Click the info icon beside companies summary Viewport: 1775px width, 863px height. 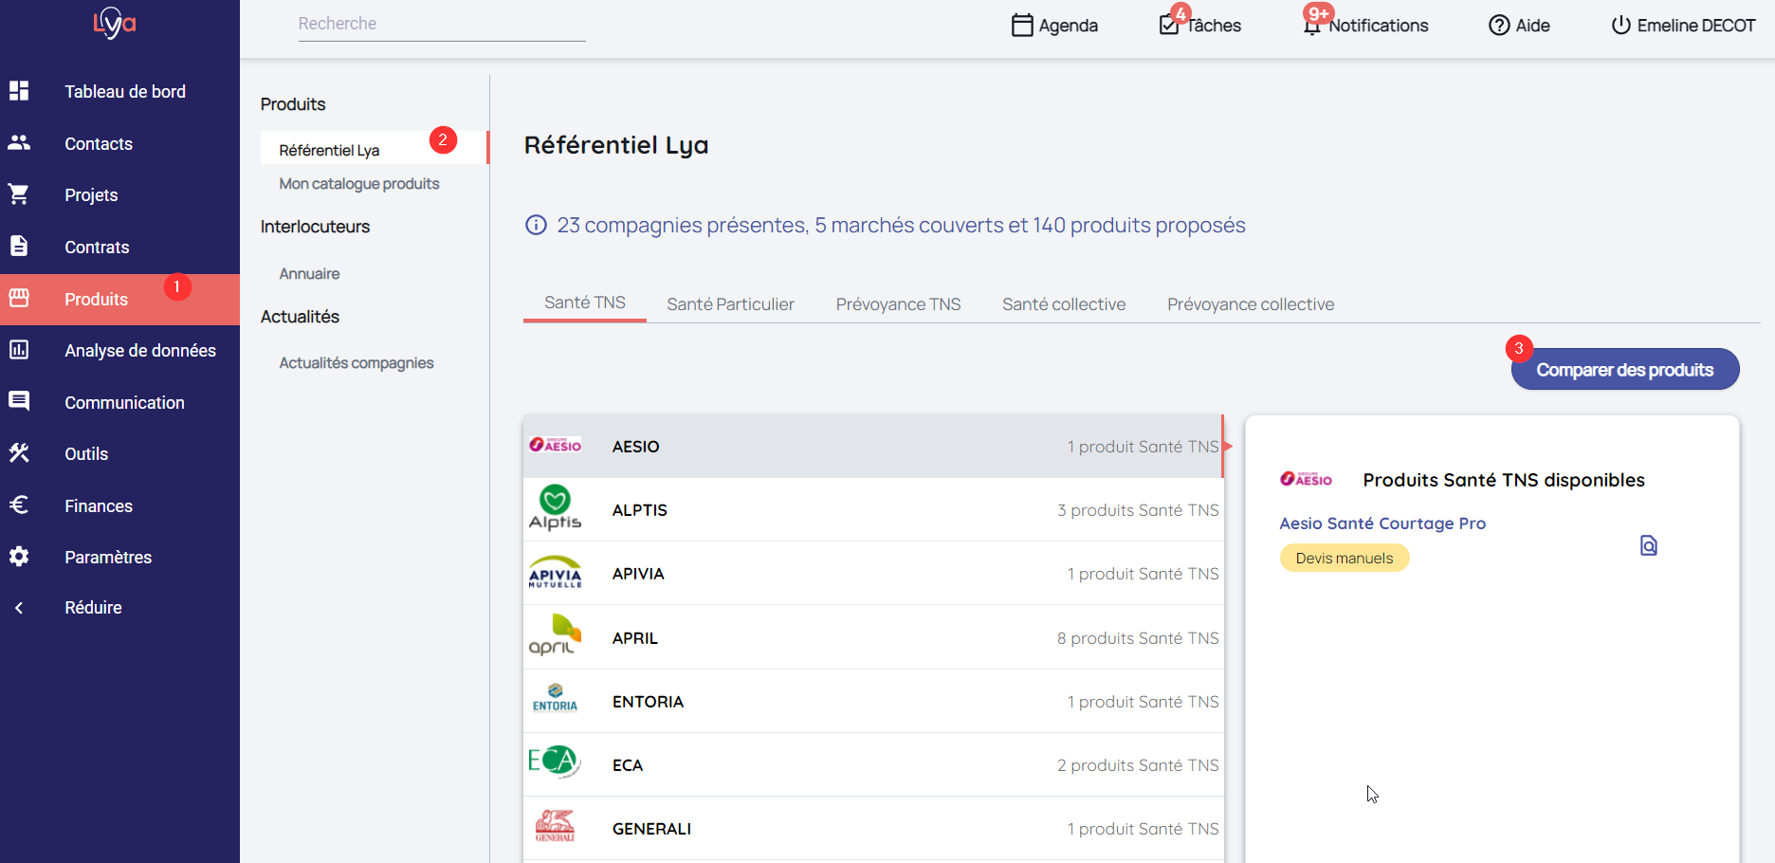(536, 226)
